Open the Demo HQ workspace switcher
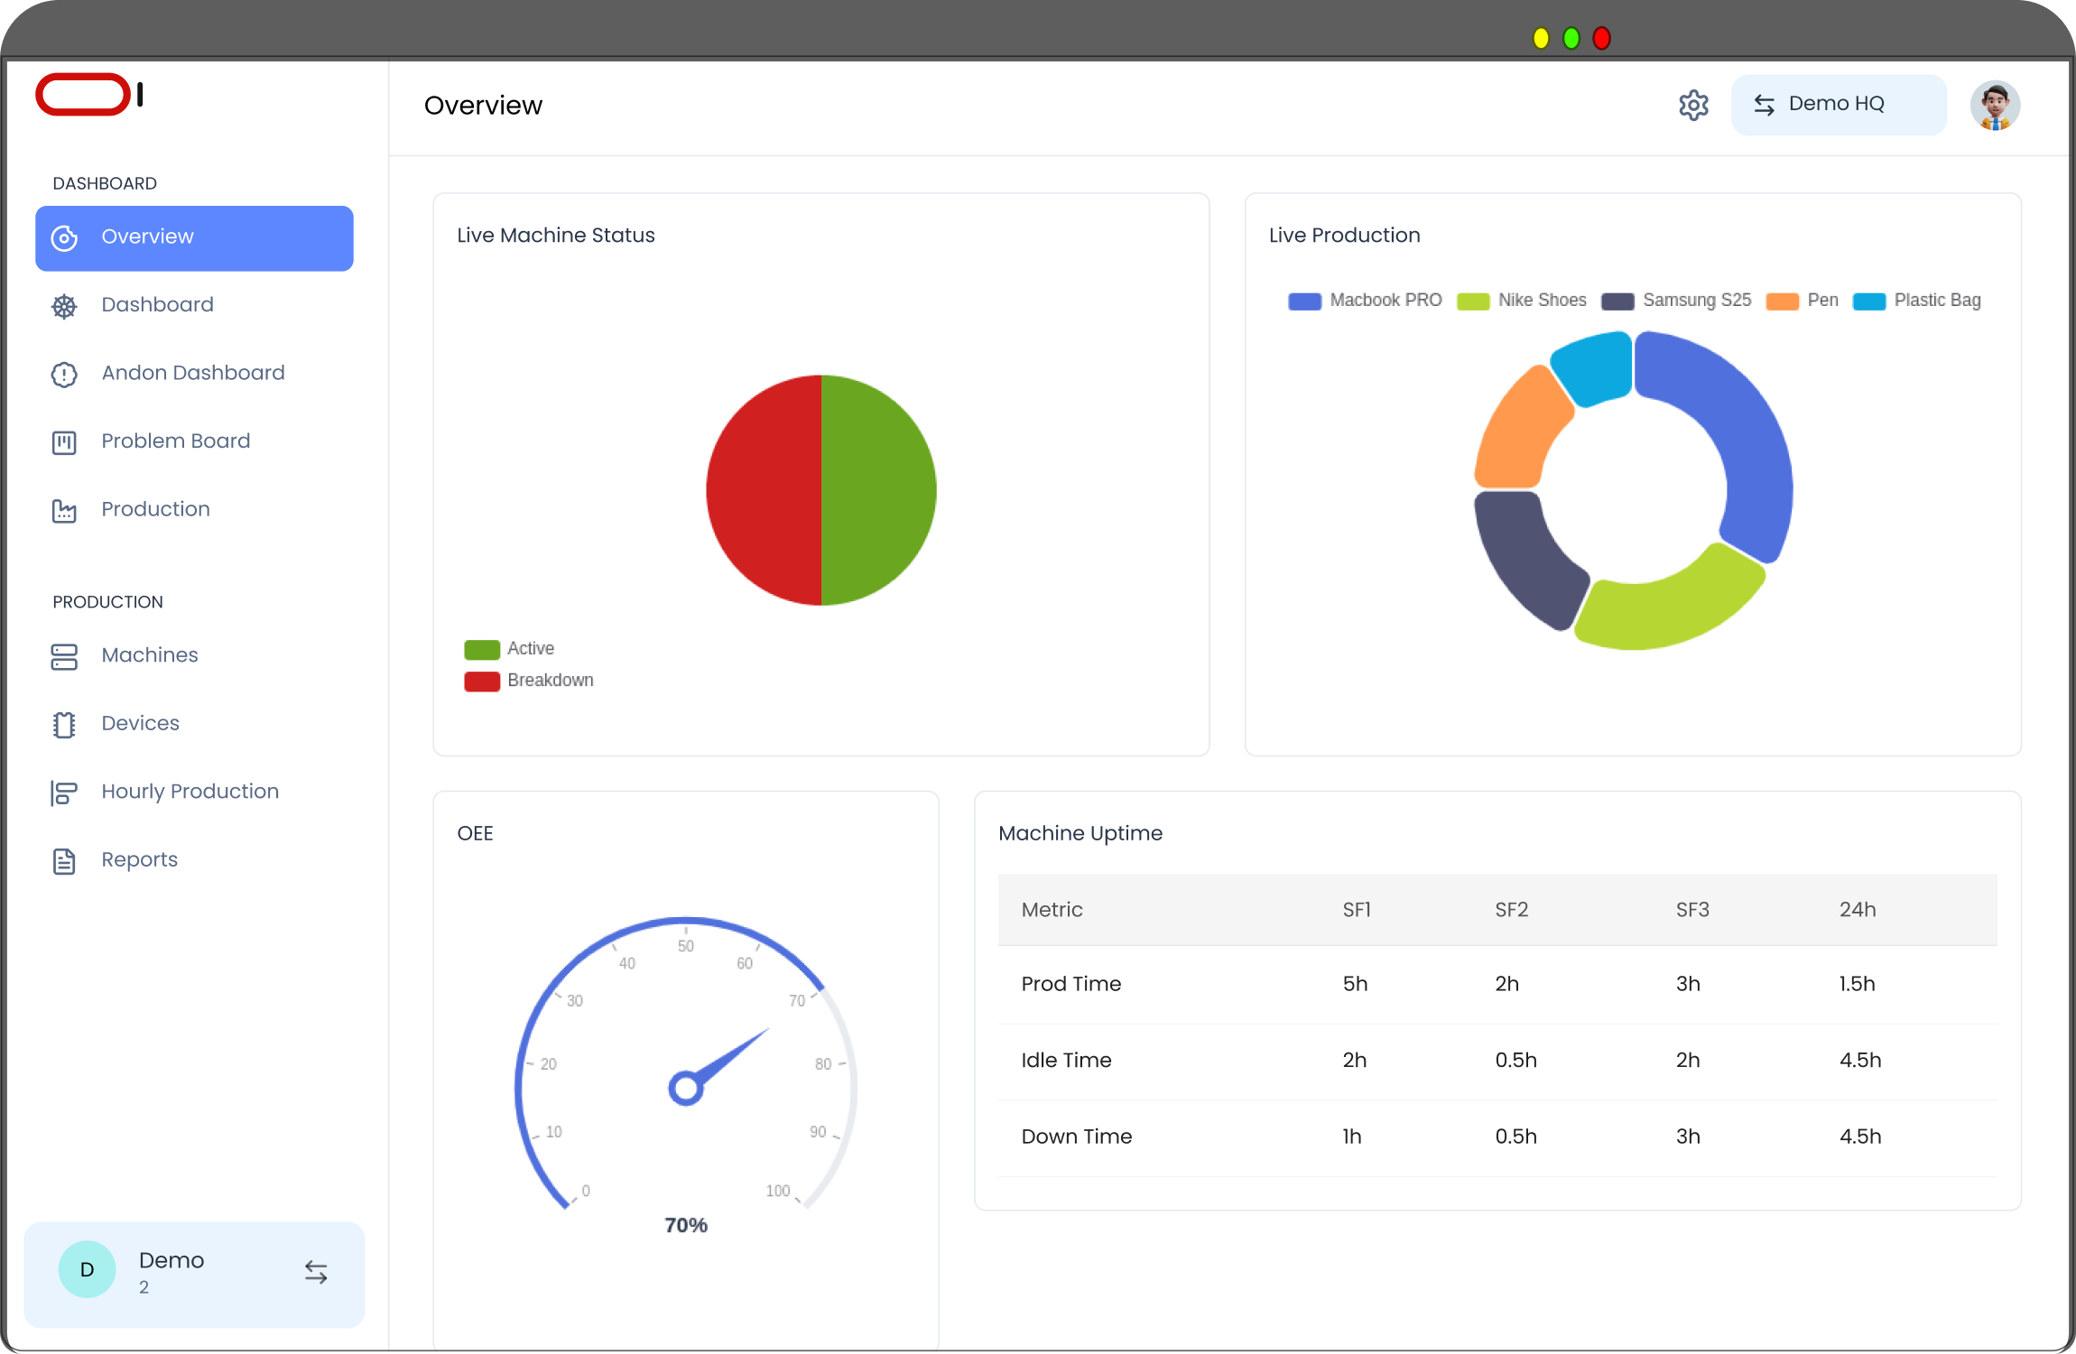The width and height of the screenshot is (2076, 1354). click(1838, 104)
